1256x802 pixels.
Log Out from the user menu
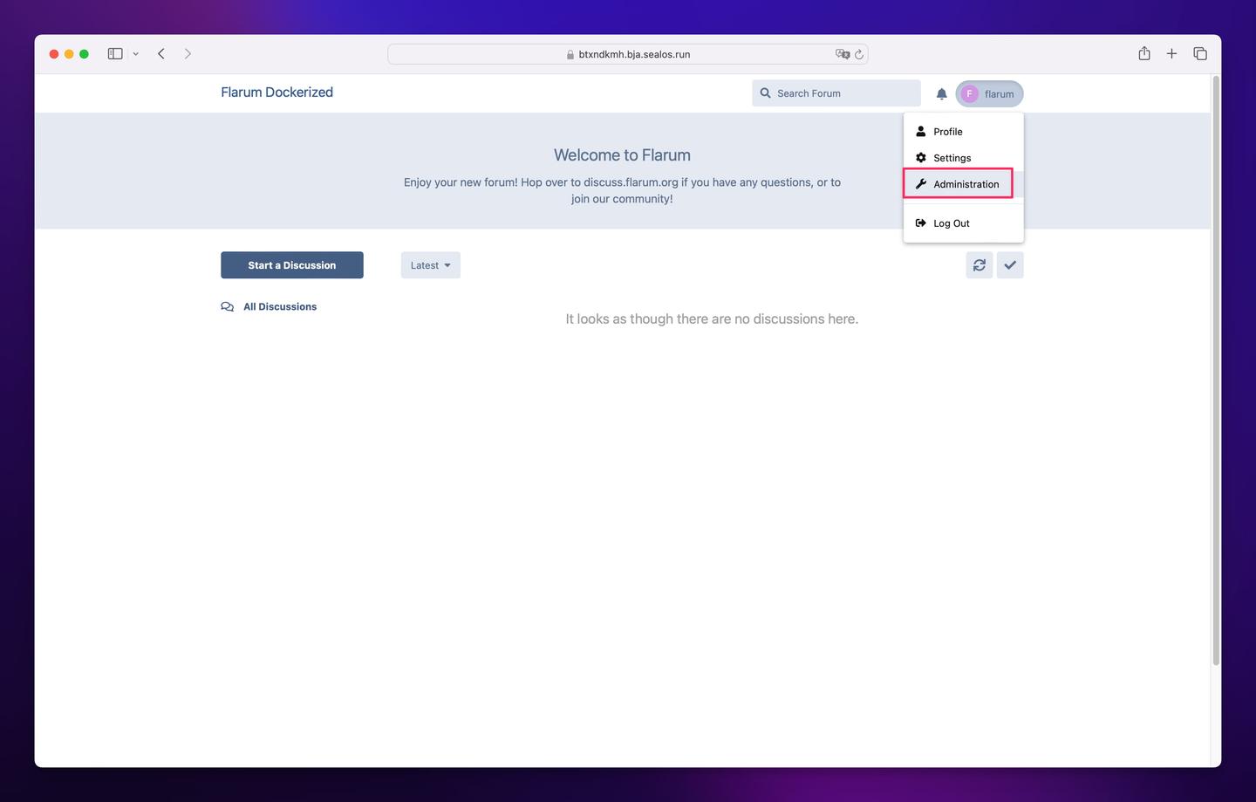(963, 223)
